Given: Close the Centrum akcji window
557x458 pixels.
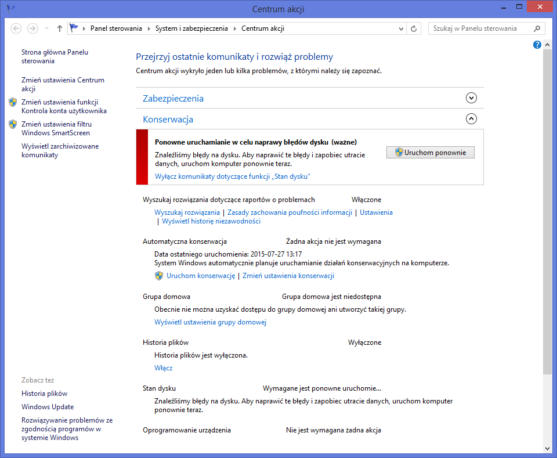Looking at the screenshot, I should coord(540,7).
